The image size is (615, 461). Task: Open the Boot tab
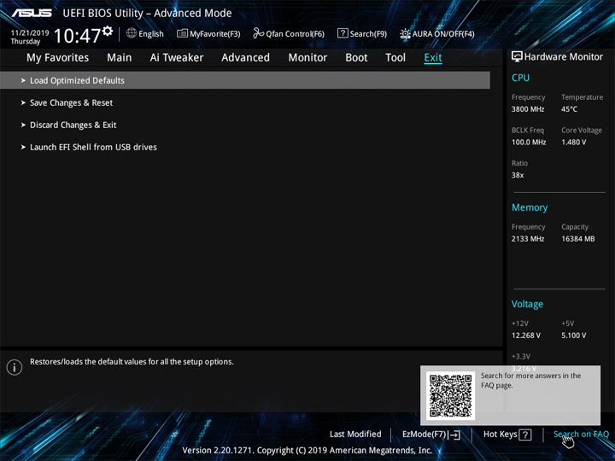(356, 58)
